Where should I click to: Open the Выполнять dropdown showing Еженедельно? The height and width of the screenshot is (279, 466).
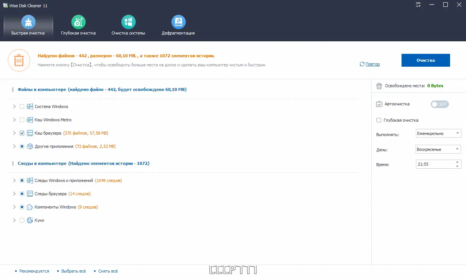point(438,133)
